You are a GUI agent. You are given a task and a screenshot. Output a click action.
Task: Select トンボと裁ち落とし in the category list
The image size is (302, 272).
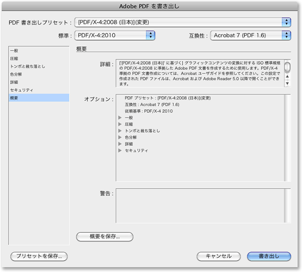coord(28,66)
